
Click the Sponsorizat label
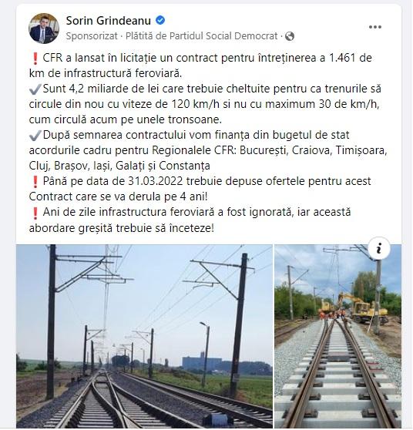click(92, 36)
